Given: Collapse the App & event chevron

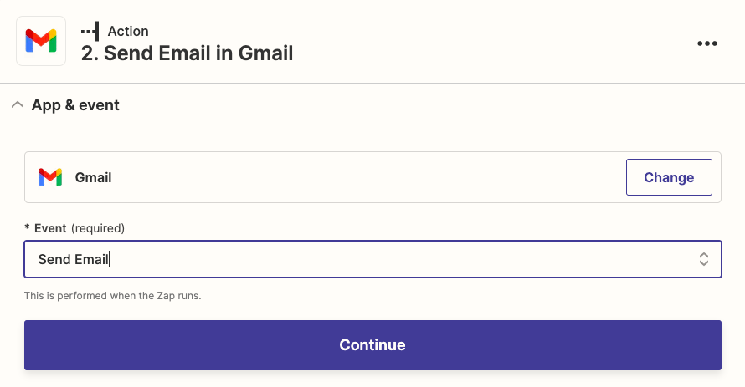Looking at the screenshot, I should click(18, 104).
